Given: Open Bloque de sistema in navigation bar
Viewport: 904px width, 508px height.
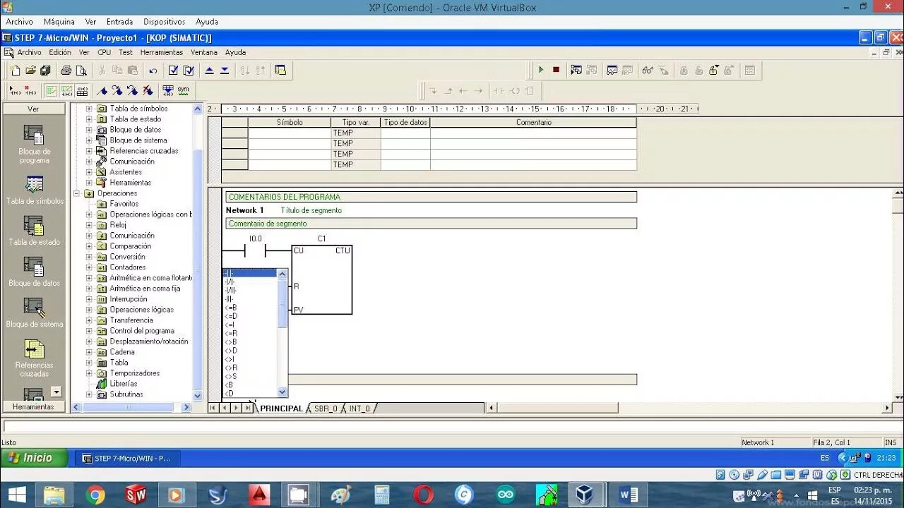Looking at the screenshot, I should point(34,313).
